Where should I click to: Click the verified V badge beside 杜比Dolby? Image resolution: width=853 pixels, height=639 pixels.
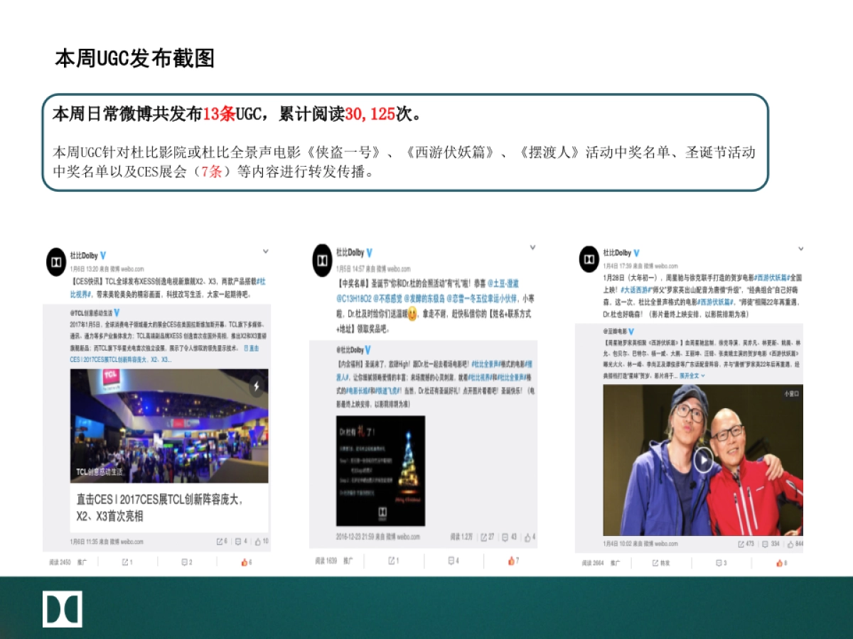click(102, 254)
